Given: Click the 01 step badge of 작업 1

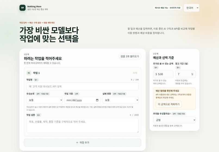Looking at the screenshot, I should point(29,73).
